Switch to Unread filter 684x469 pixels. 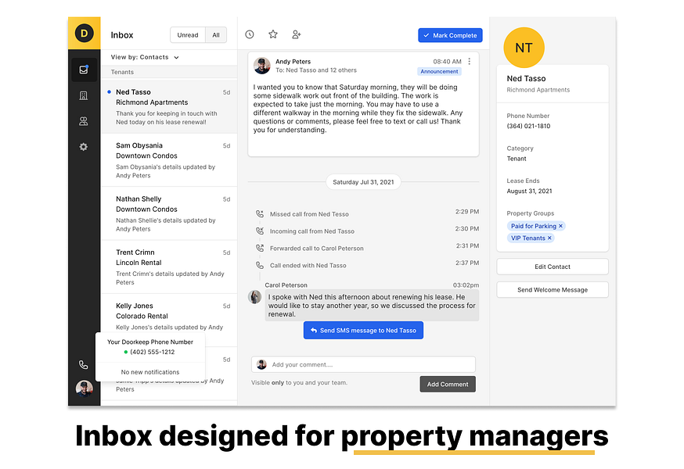point(188,35)
